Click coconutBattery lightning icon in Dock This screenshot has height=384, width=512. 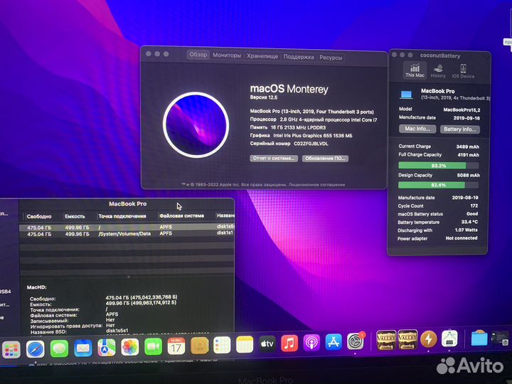[428, 340]
